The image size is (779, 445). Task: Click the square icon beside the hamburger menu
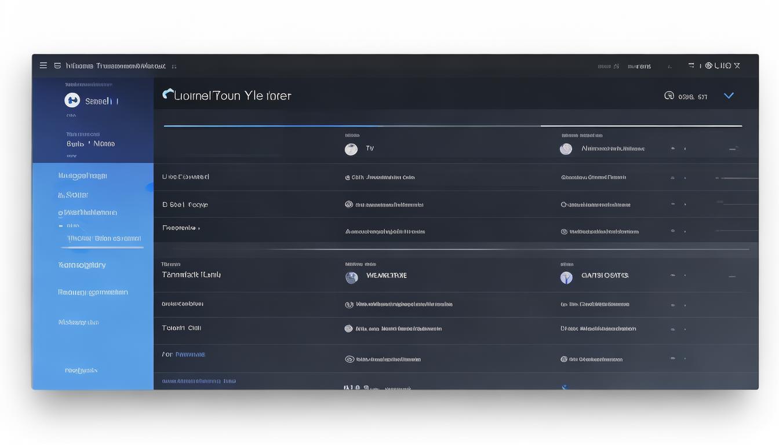pyautogui.click(x=57, y=65)
